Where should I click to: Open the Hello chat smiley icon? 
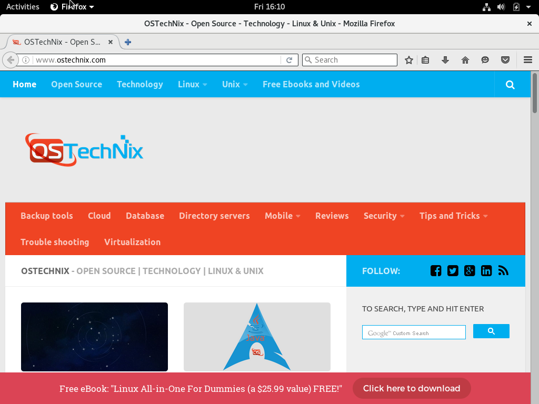[485, 60]
